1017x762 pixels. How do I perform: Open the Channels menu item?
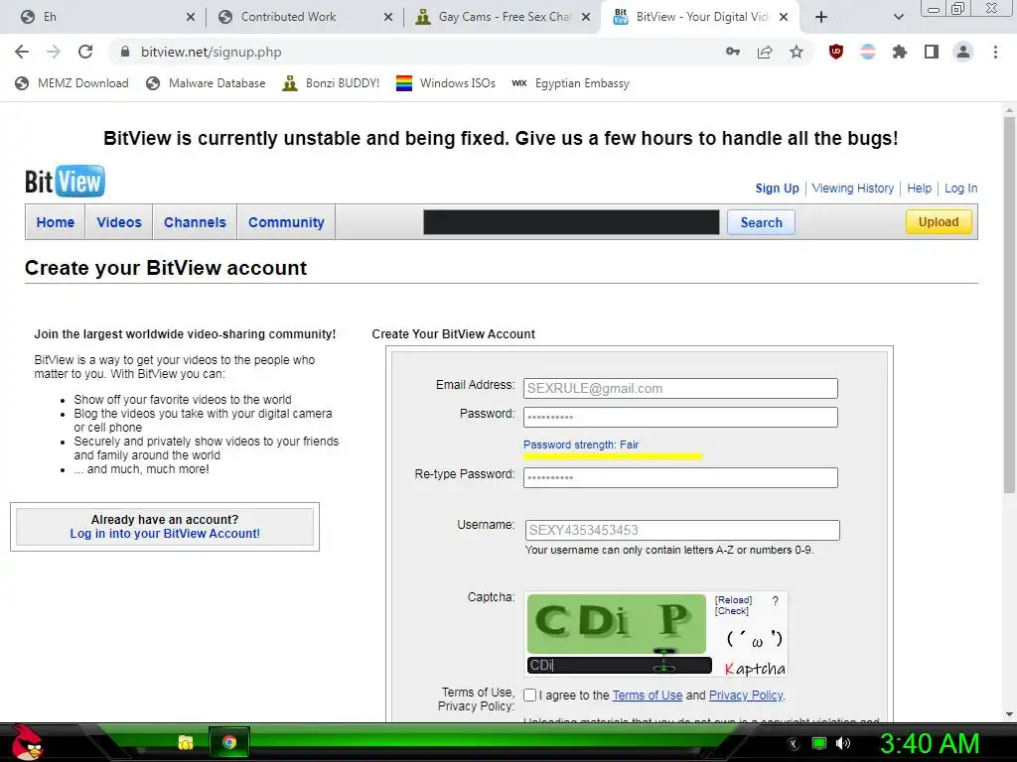tap(195, 222)
